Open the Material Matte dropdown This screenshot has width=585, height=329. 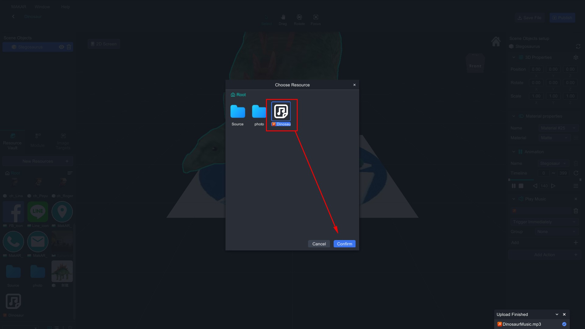555,138
